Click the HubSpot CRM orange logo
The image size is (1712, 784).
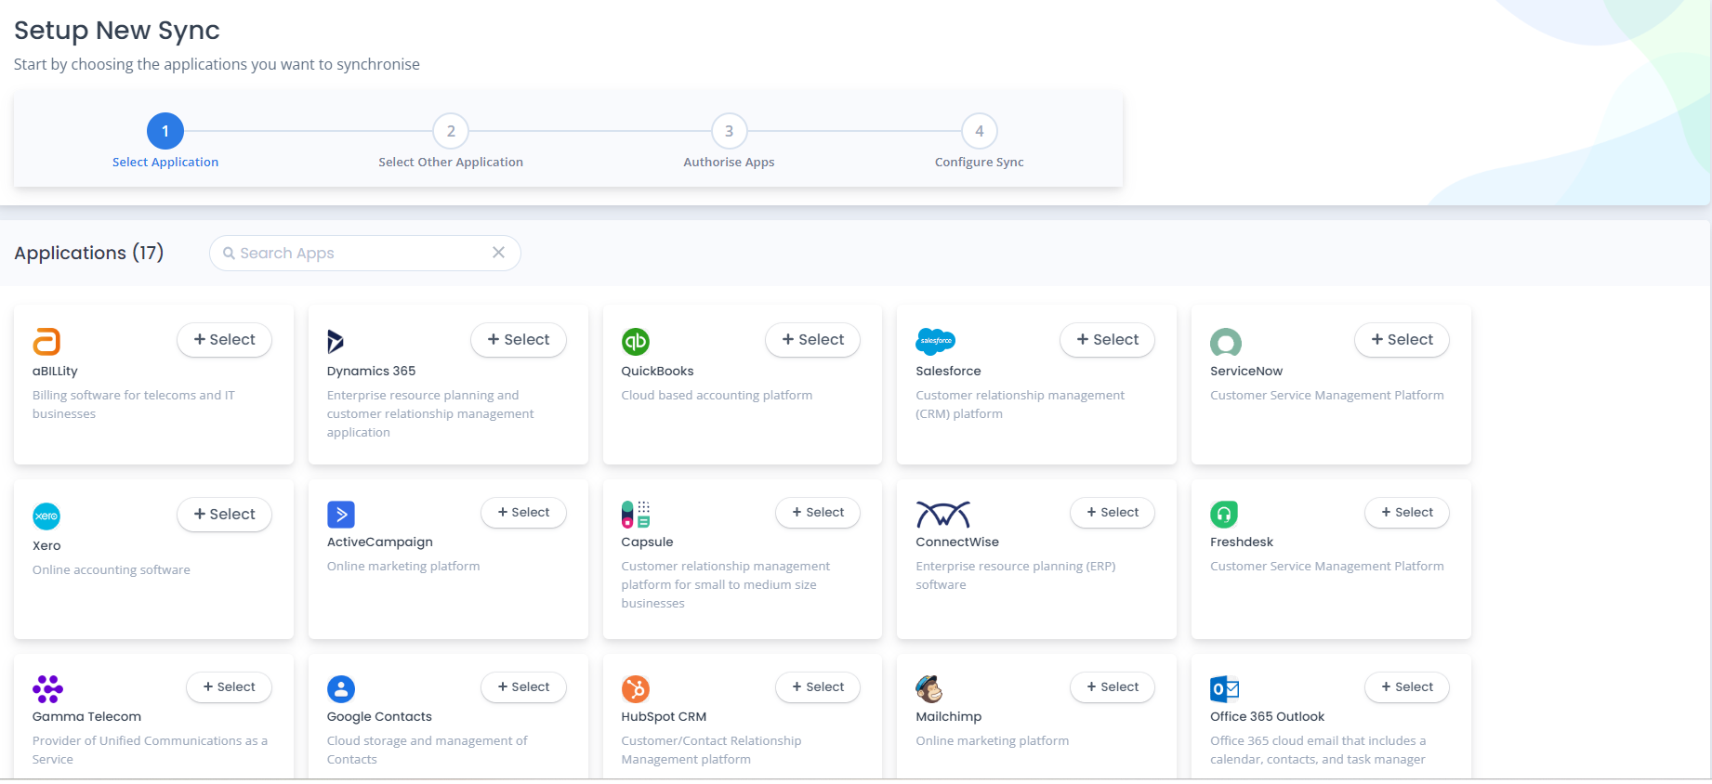(636, 688)
